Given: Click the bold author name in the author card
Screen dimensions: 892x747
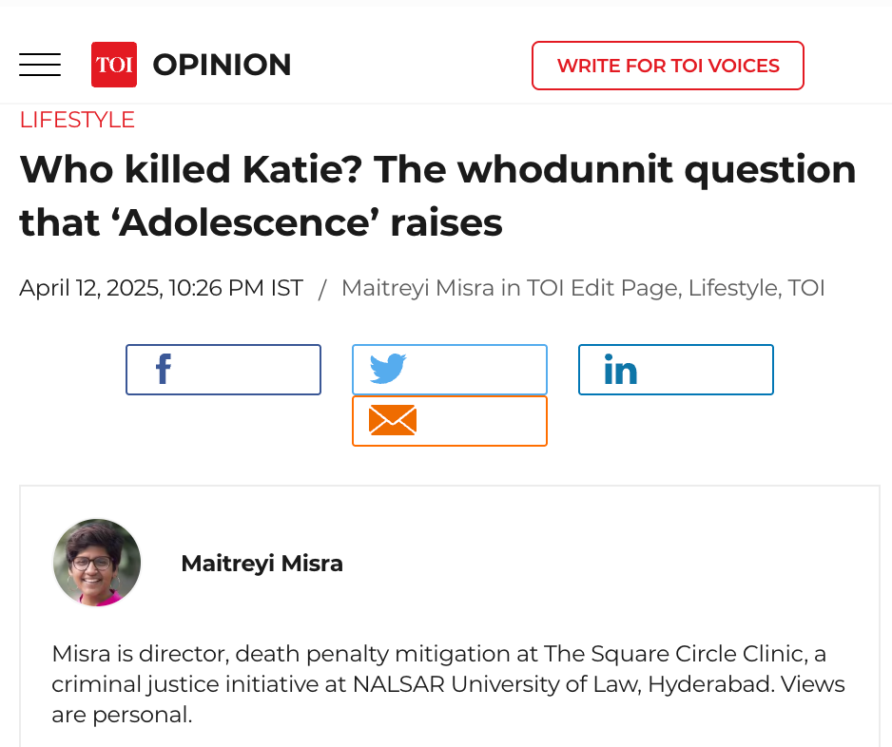Looking at the screenshot, I should (x=262, y=564).
